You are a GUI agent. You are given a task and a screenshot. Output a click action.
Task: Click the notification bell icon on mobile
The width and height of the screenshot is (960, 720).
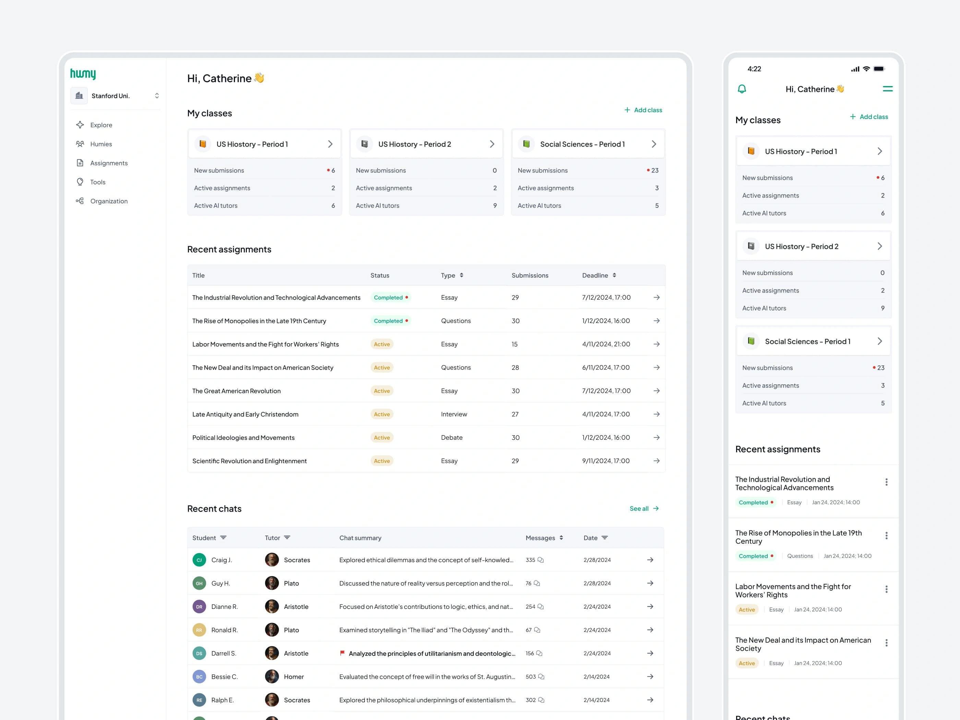(x=742, y=89)
